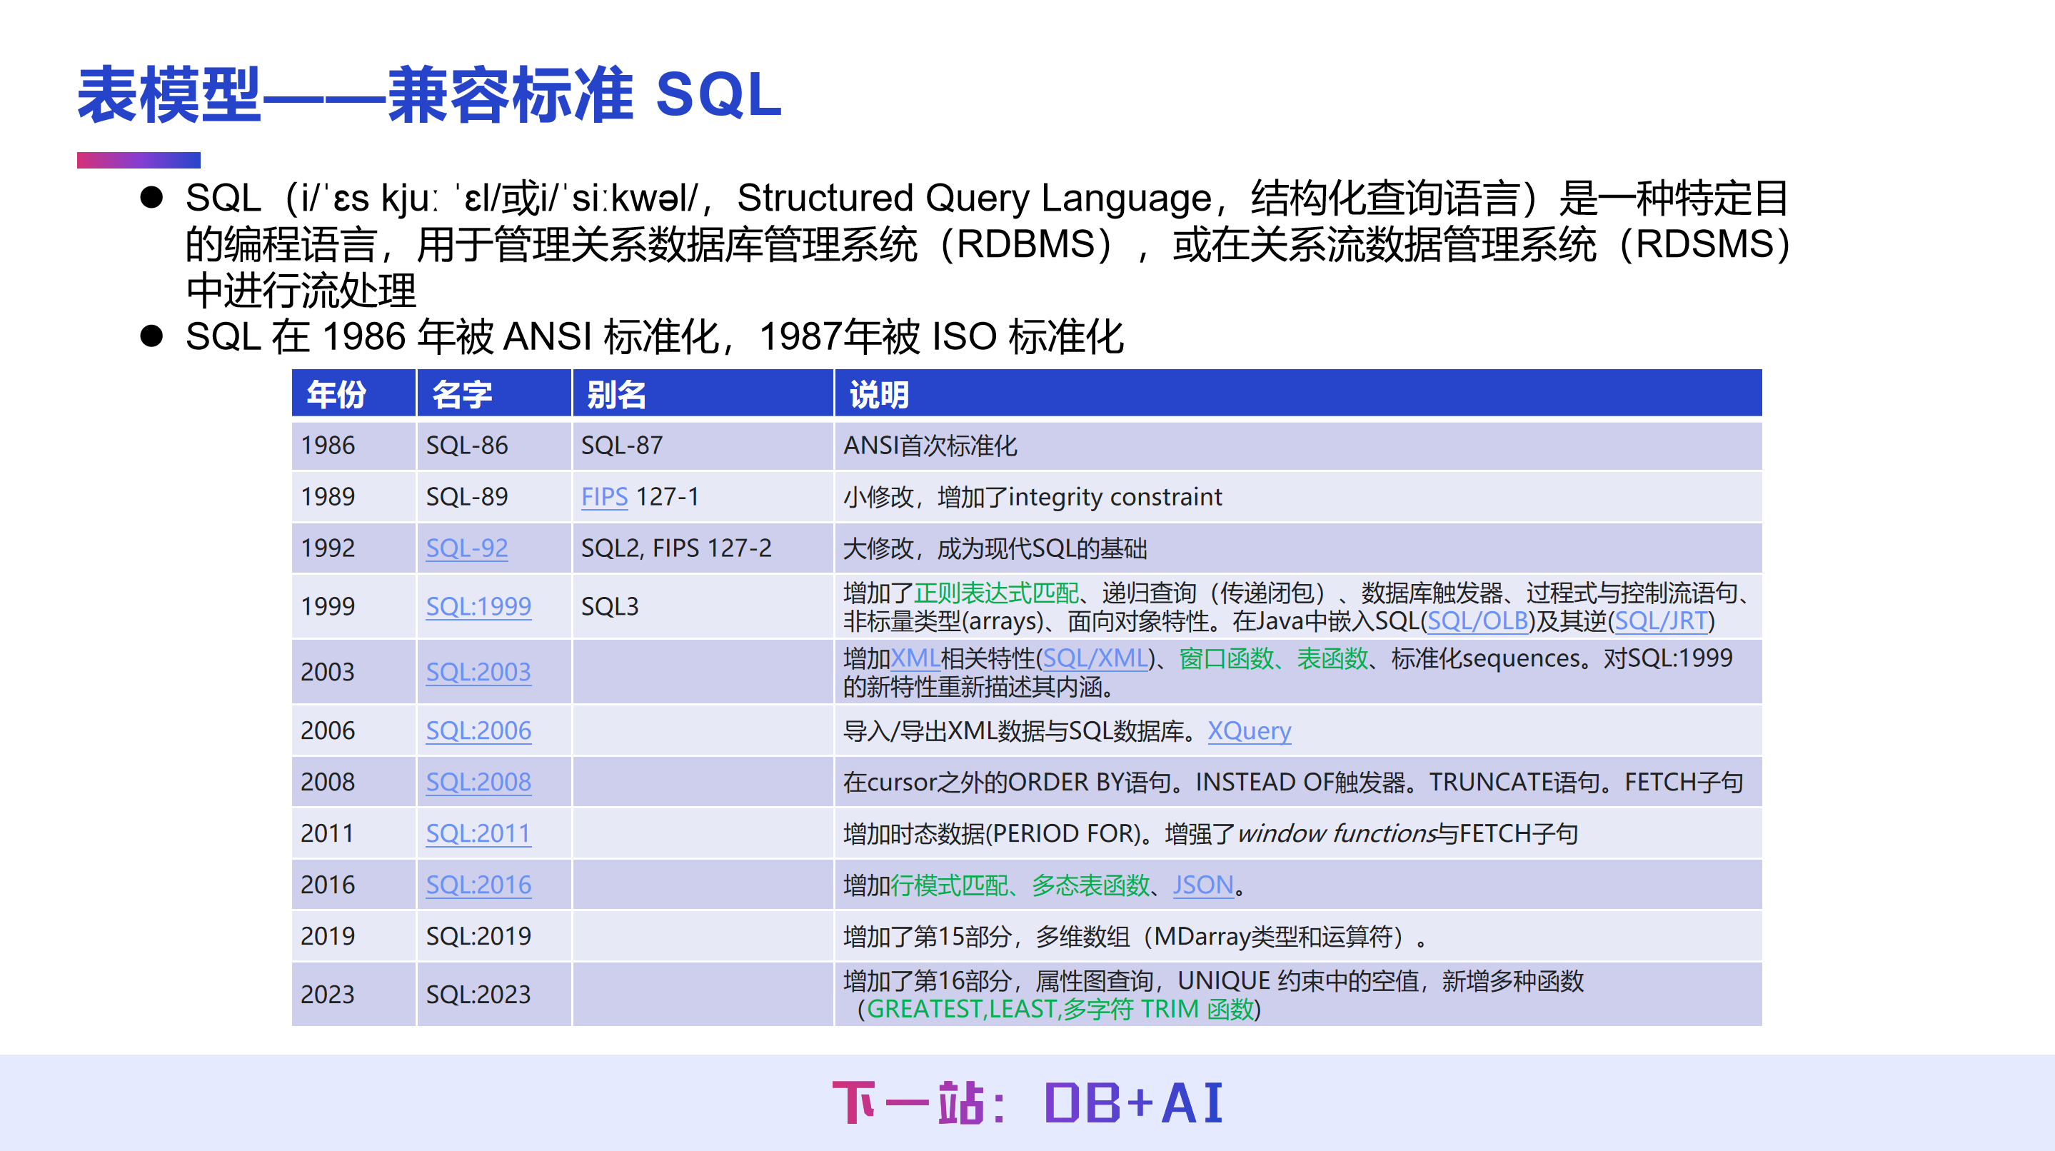Click the JSON link in the 2016 row
The width and height of the screenshot is (2055, 1151).
click(x=1203, y=885)
